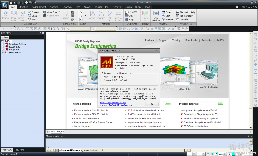Screen dimensions: 258x156
Task: Open the window Close dropdown in the ribbon
Action: click(172, 12)
